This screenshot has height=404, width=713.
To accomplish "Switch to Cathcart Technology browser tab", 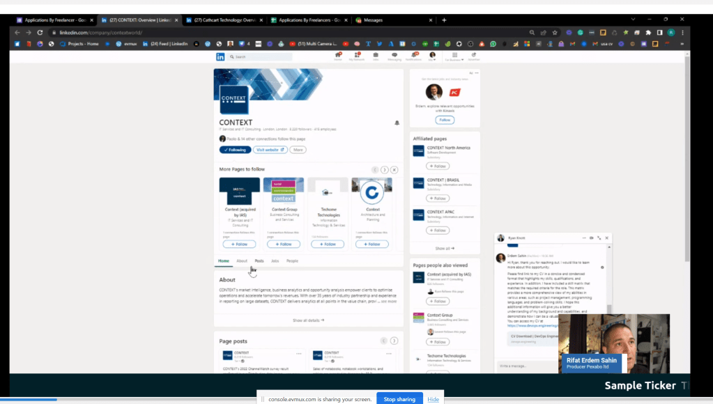I will click(224, 20).
